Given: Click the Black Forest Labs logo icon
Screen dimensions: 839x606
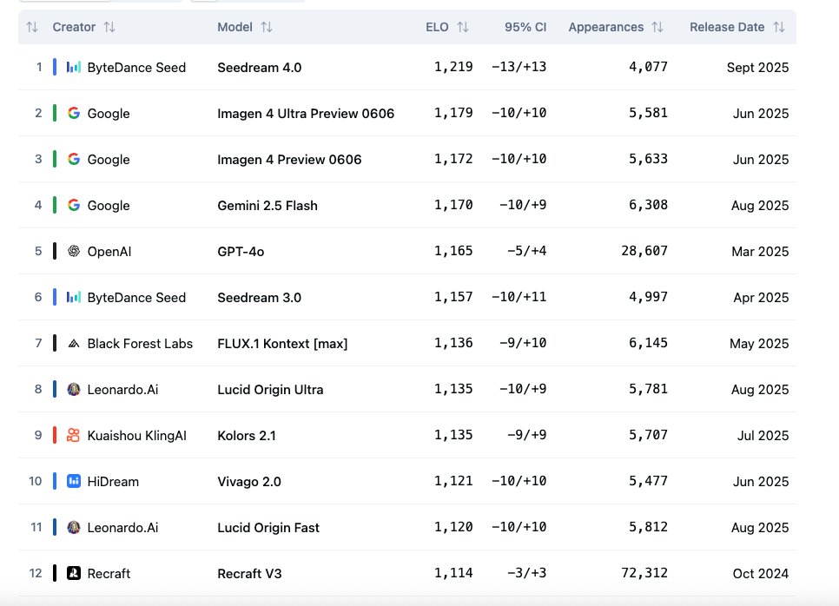Looking at the screenshot, I should point(74,343).
